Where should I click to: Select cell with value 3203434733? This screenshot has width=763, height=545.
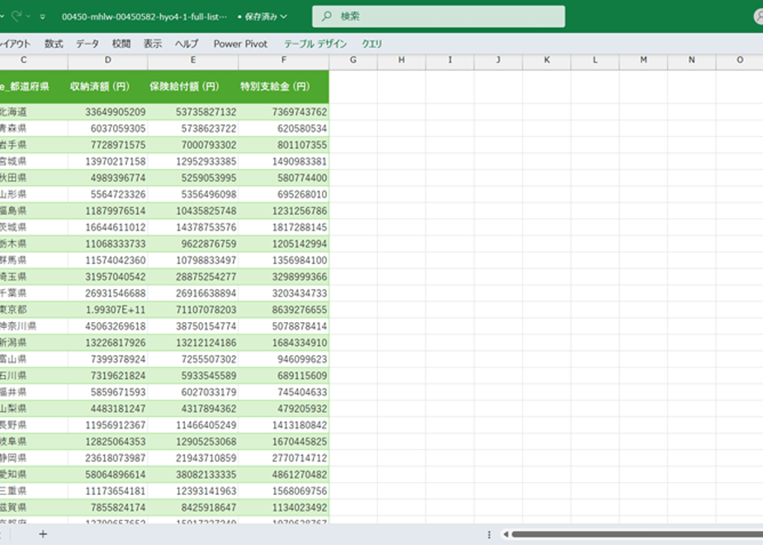coord(284,293)
